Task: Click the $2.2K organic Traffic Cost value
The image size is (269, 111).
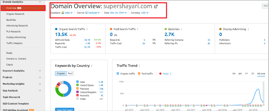Action: pyautogui.click(x=87, y=47)
